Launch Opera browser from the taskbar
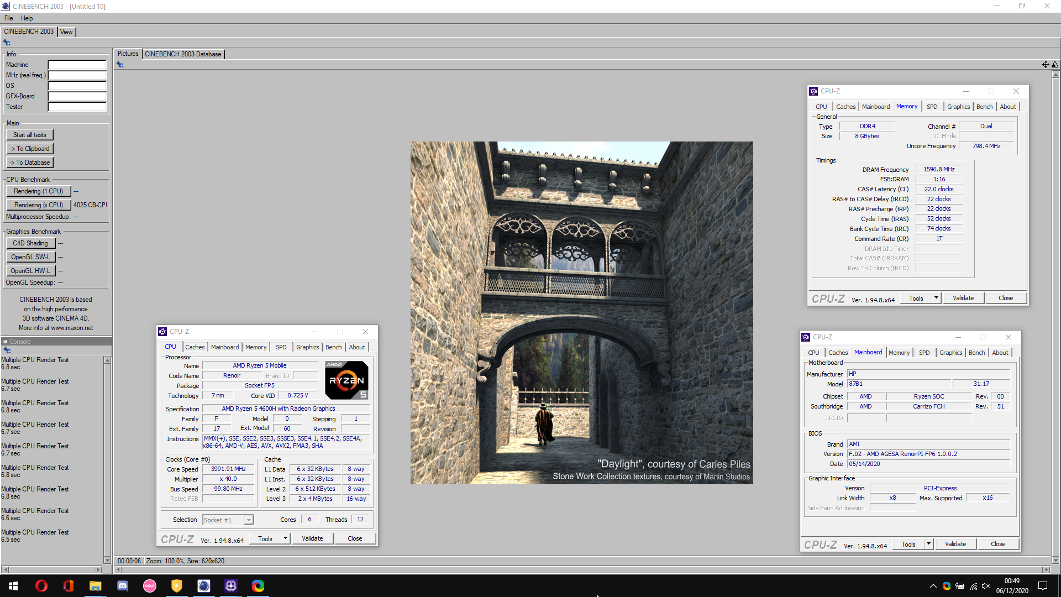Image resolution: width=1061 pixels, height=597 pixels. click(41, 586)
